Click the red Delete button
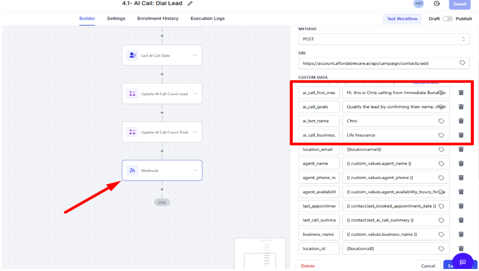This screenshot has height=271, width=479. click(x=308, y=266)
